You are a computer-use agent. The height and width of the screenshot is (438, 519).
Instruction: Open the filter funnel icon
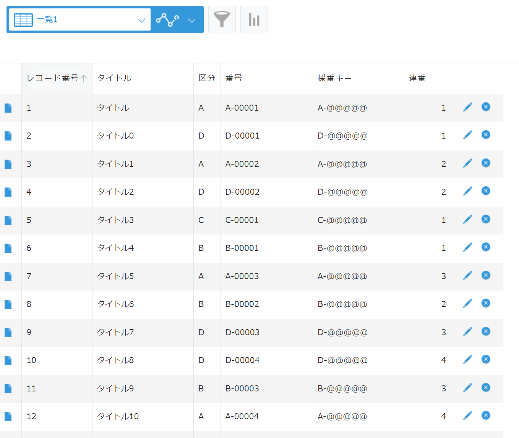pos(222,19)
